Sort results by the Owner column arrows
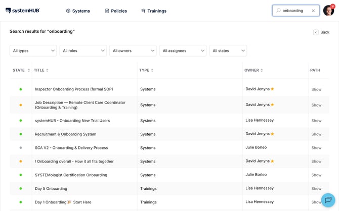This screenshot has width=339, height=211. (262, 70)
